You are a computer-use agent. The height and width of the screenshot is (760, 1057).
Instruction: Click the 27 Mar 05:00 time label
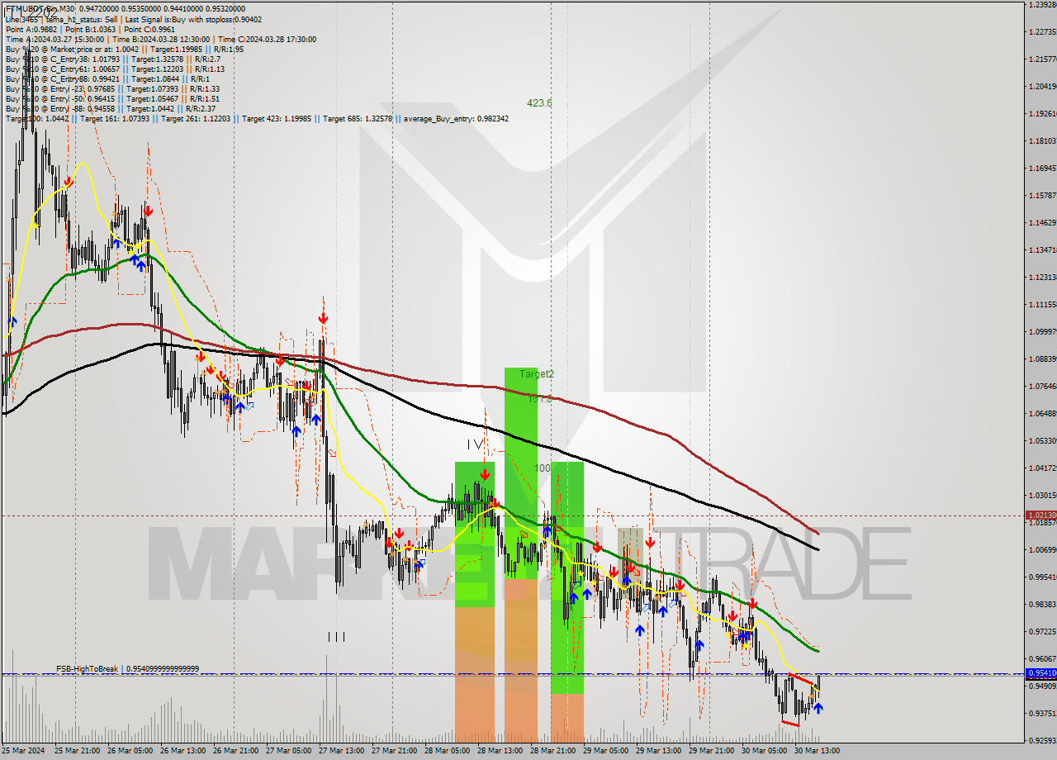(287, 751)
